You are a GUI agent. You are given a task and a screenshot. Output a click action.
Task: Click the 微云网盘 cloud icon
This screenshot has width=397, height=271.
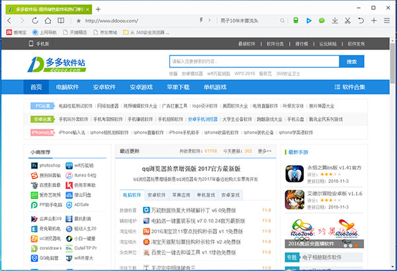click(x=69, y=195)
